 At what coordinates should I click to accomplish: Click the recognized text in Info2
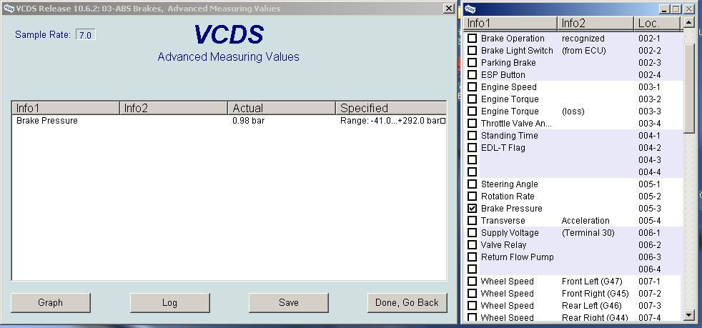click(583, 39)
